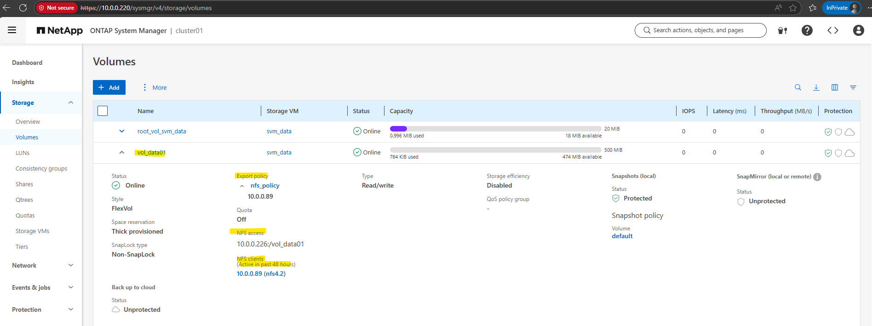Click the snapshot shield icon for vol_data01
The height and width of the screenshot is (326, 872).
(828, 153)
